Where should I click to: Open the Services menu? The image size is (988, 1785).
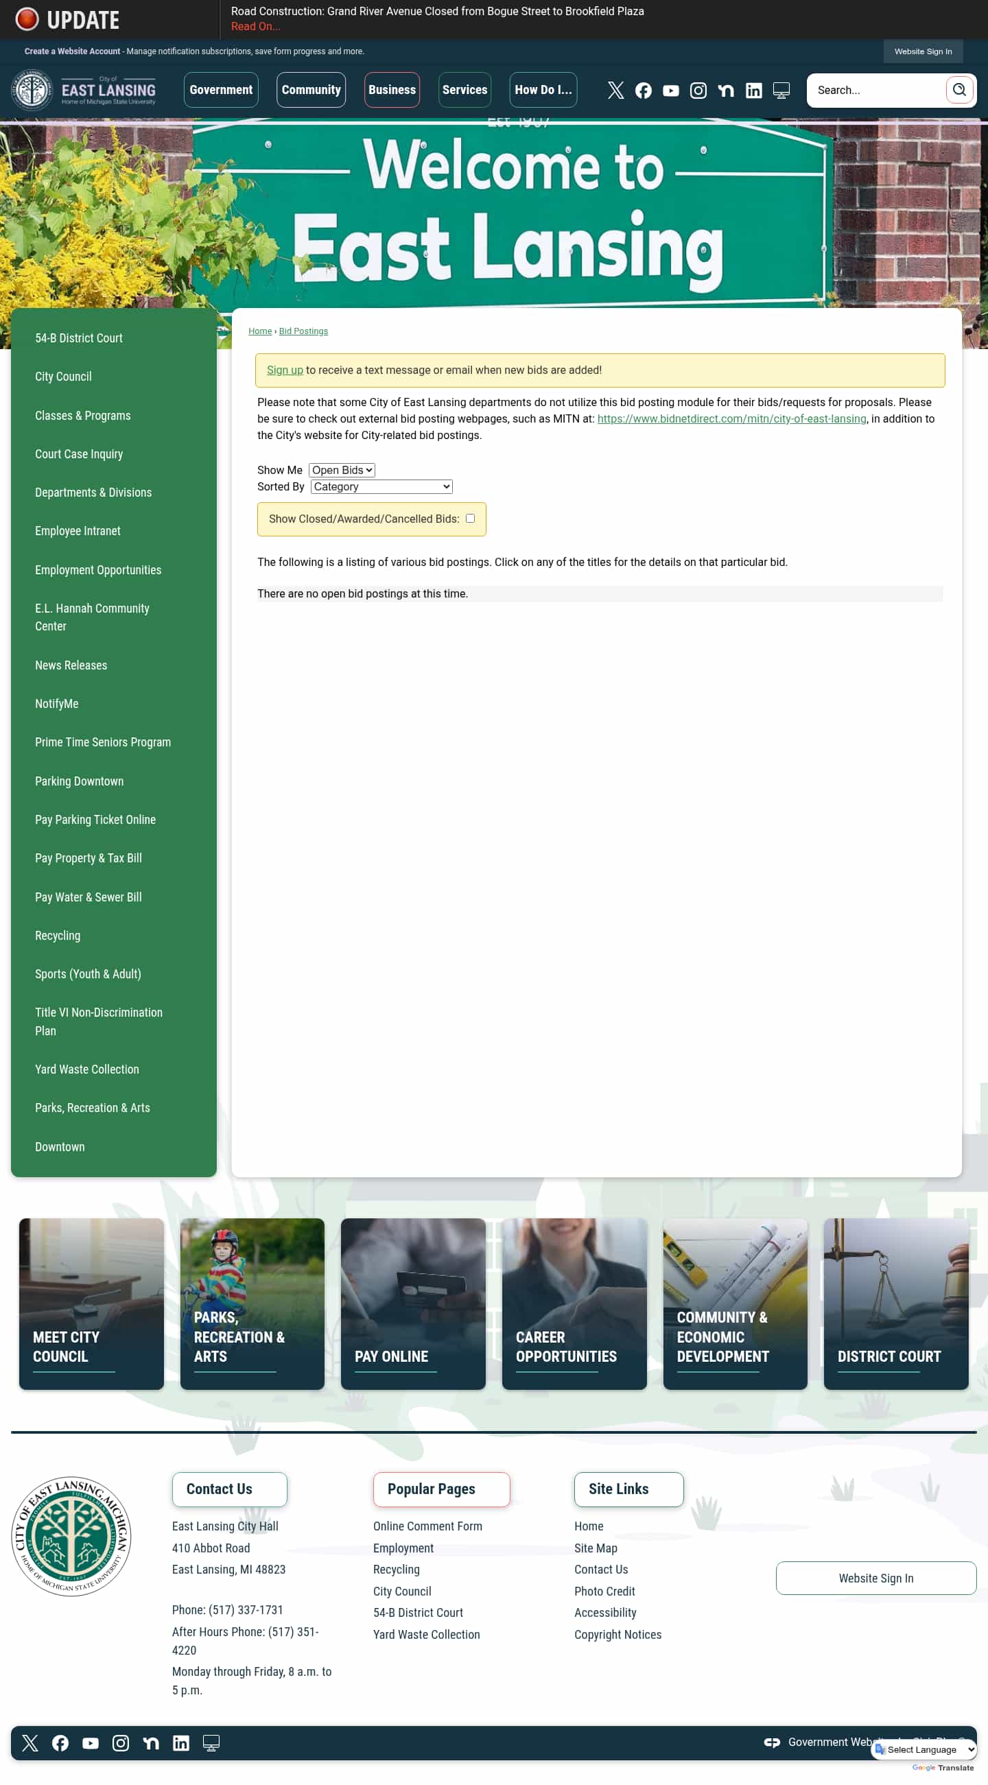[x=465, y=90]
